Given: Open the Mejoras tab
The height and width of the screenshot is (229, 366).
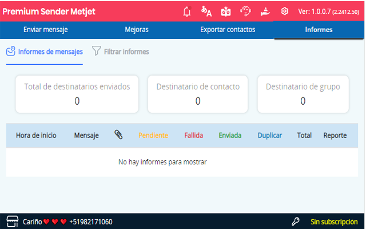Looking at the screenshot, I should coord(137,30).
